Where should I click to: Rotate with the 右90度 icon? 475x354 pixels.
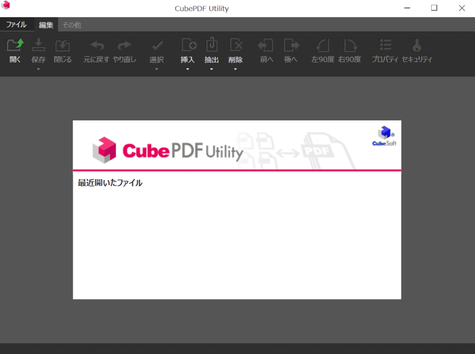(x=350, y=46)
